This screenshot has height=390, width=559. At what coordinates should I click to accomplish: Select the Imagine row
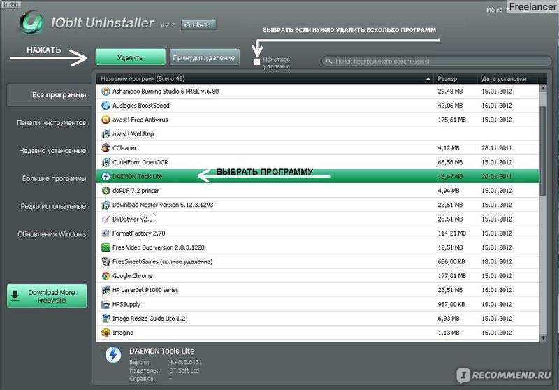click(x=317, y=333)
